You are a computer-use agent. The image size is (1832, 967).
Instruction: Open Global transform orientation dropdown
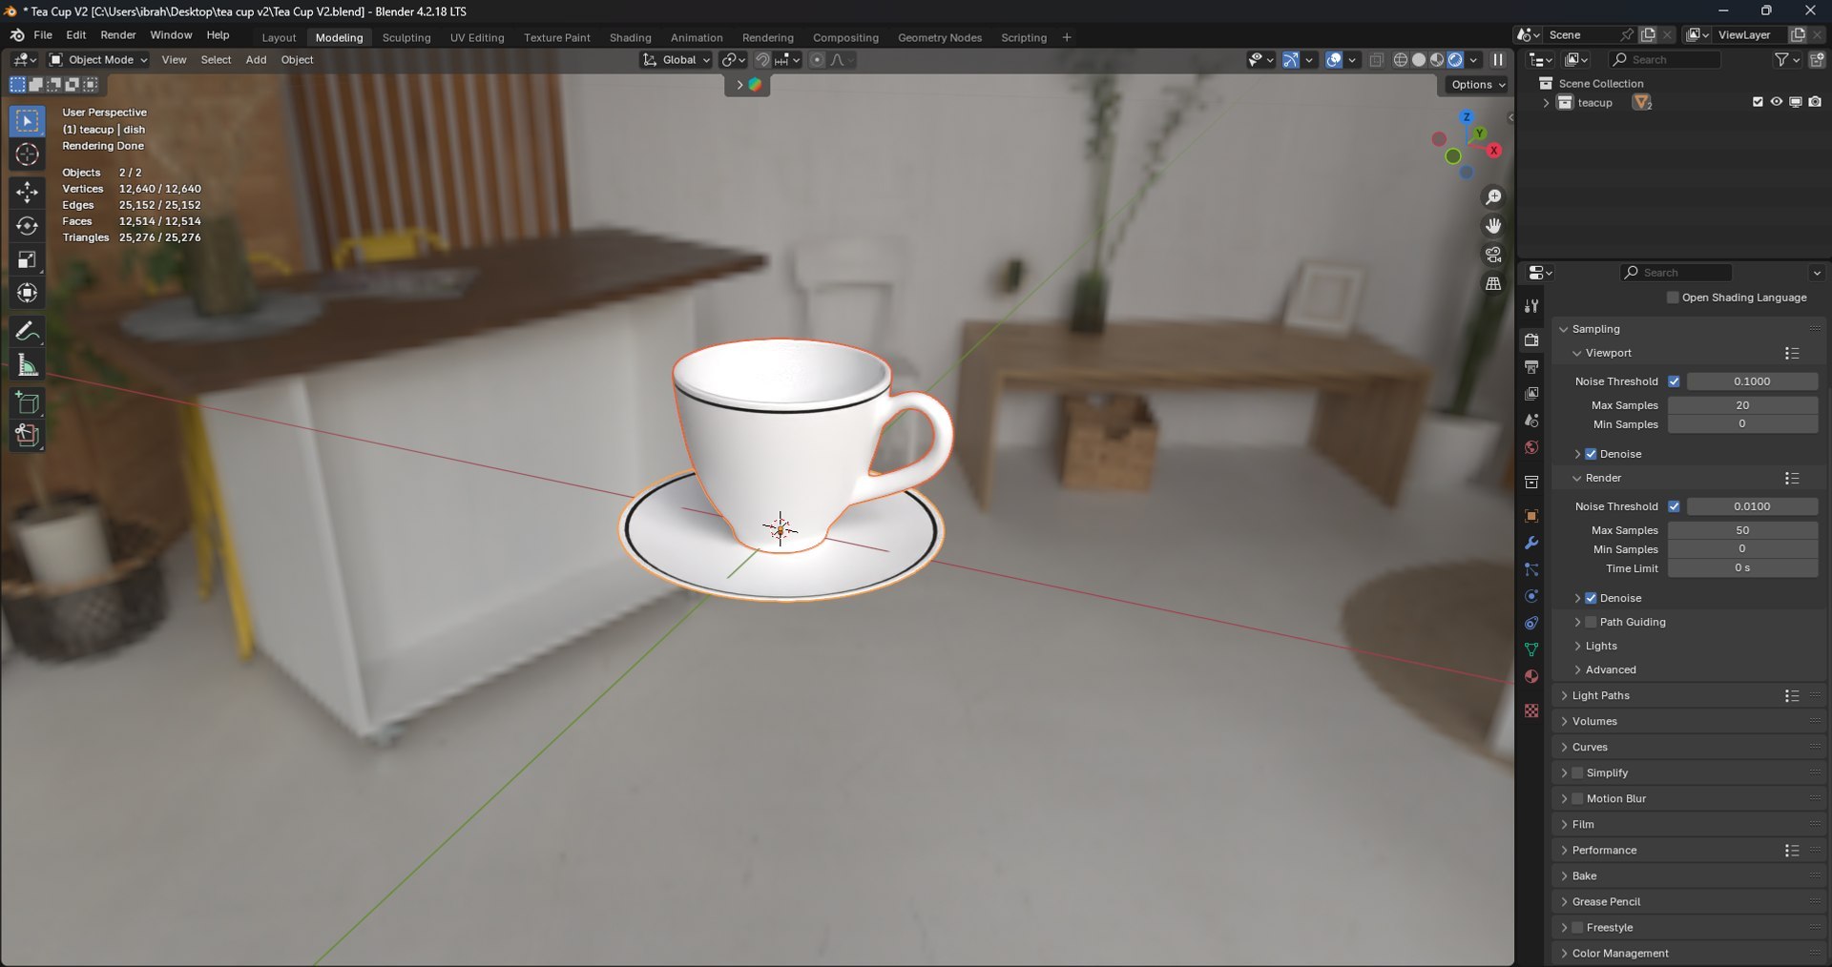677,60
